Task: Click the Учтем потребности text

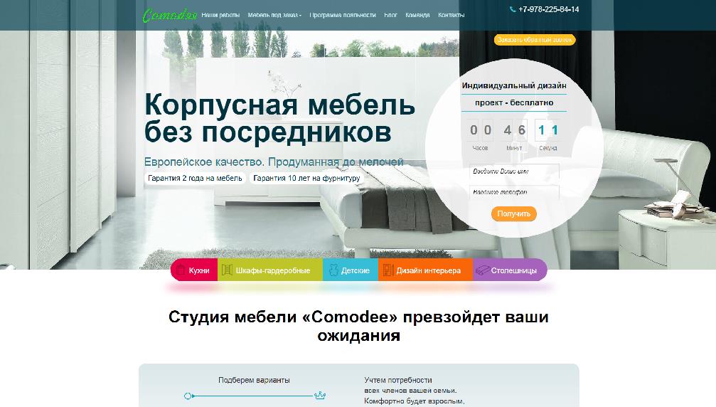Action: pos(397,380)
